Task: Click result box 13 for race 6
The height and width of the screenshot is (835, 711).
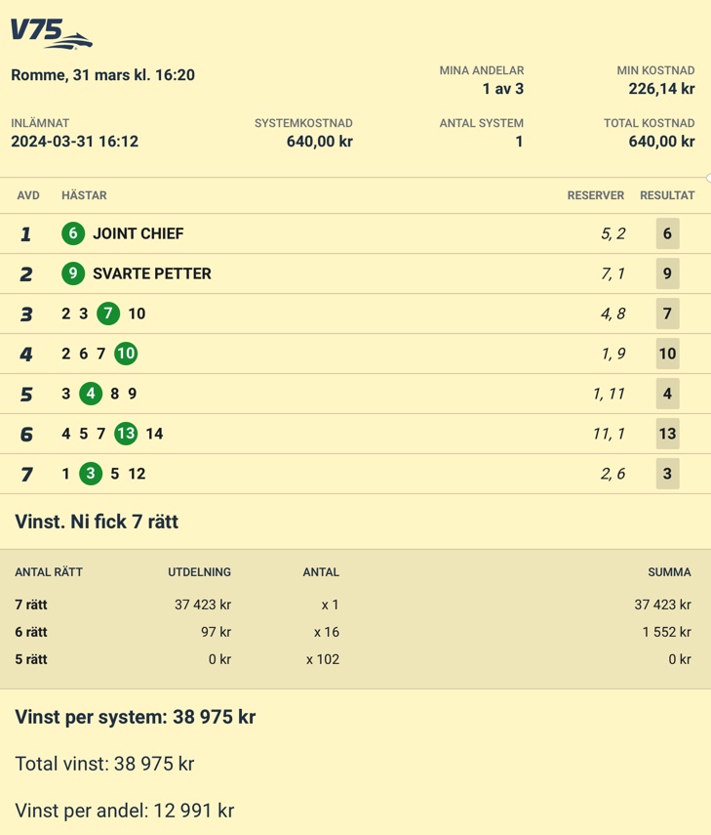Action: (x=667, y=434)
